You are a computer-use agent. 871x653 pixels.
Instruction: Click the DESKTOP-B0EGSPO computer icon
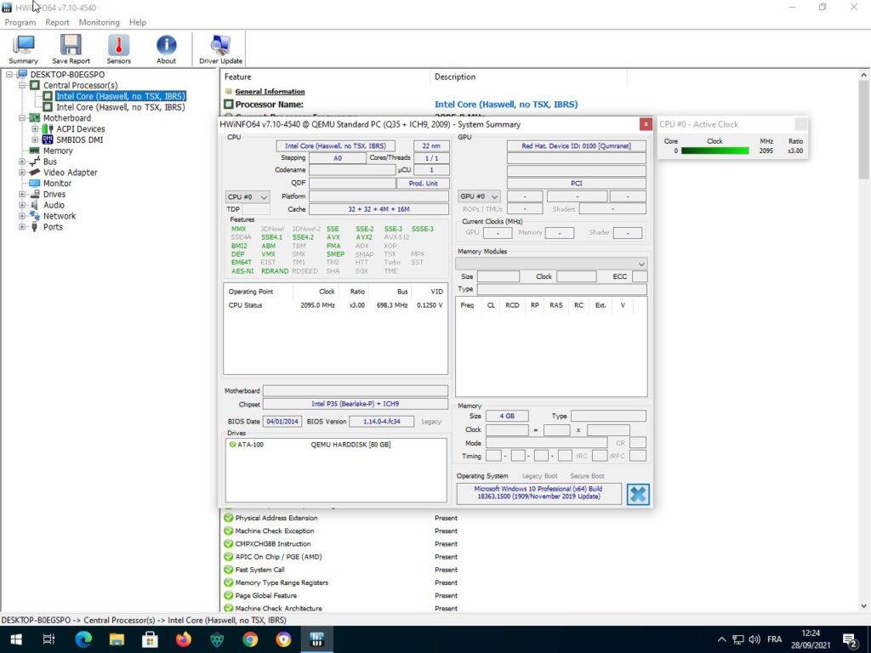coord(21,75)
